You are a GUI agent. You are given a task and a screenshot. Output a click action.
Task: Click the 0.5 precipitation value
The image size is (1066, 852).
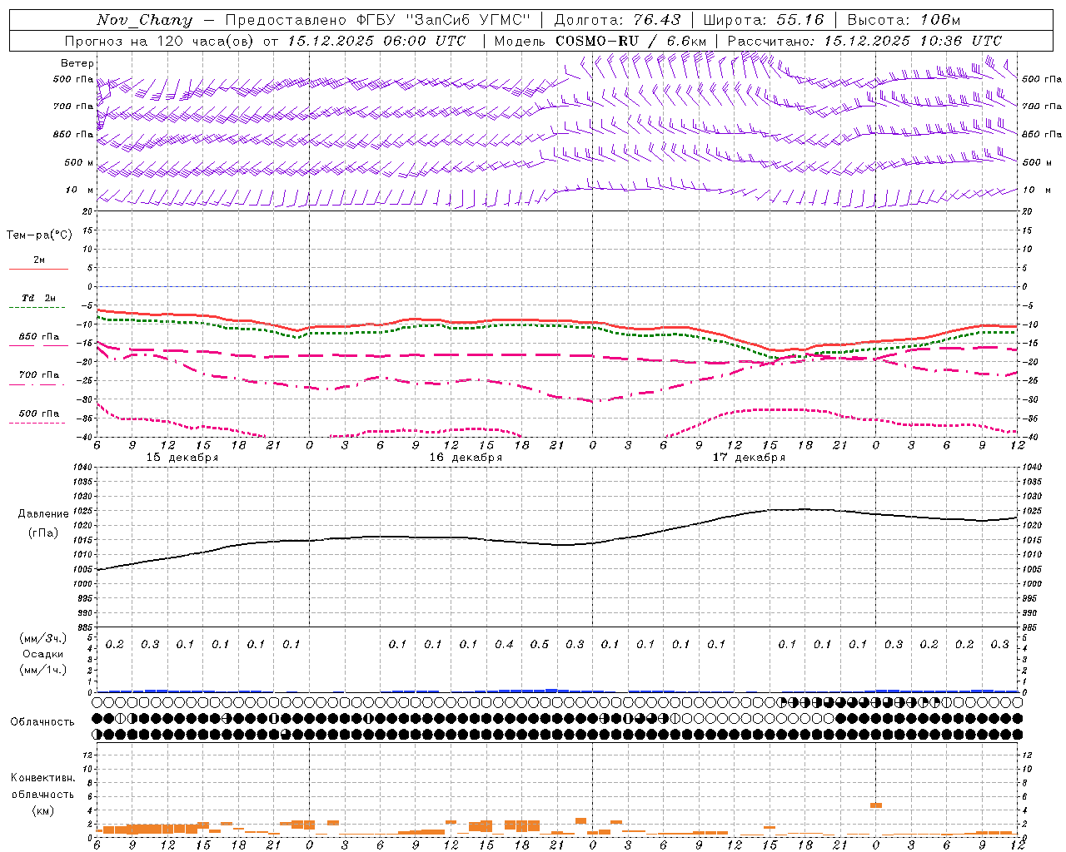(x=540, y=645)
